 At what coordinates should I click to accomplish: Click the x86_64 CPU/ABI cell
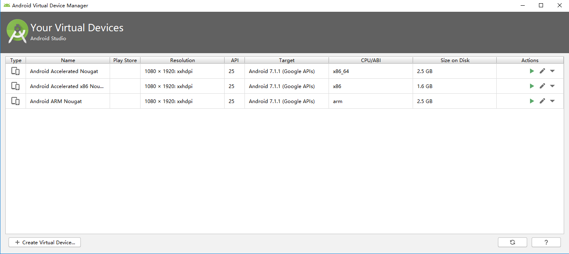371,71
